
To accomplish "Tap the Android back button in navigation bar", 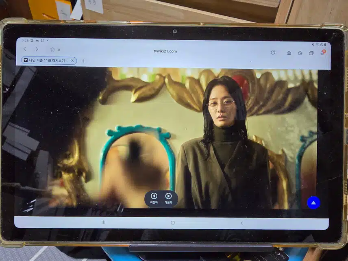I will tap(242, 223).
